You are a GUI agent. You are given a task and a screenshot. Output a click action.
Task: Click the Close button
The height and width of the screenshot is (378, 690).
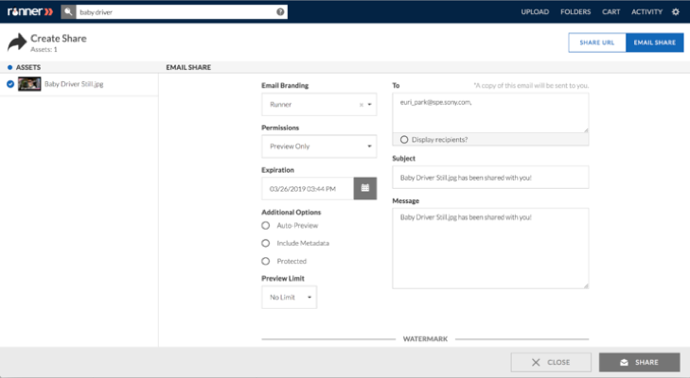(x=551, y=362)
